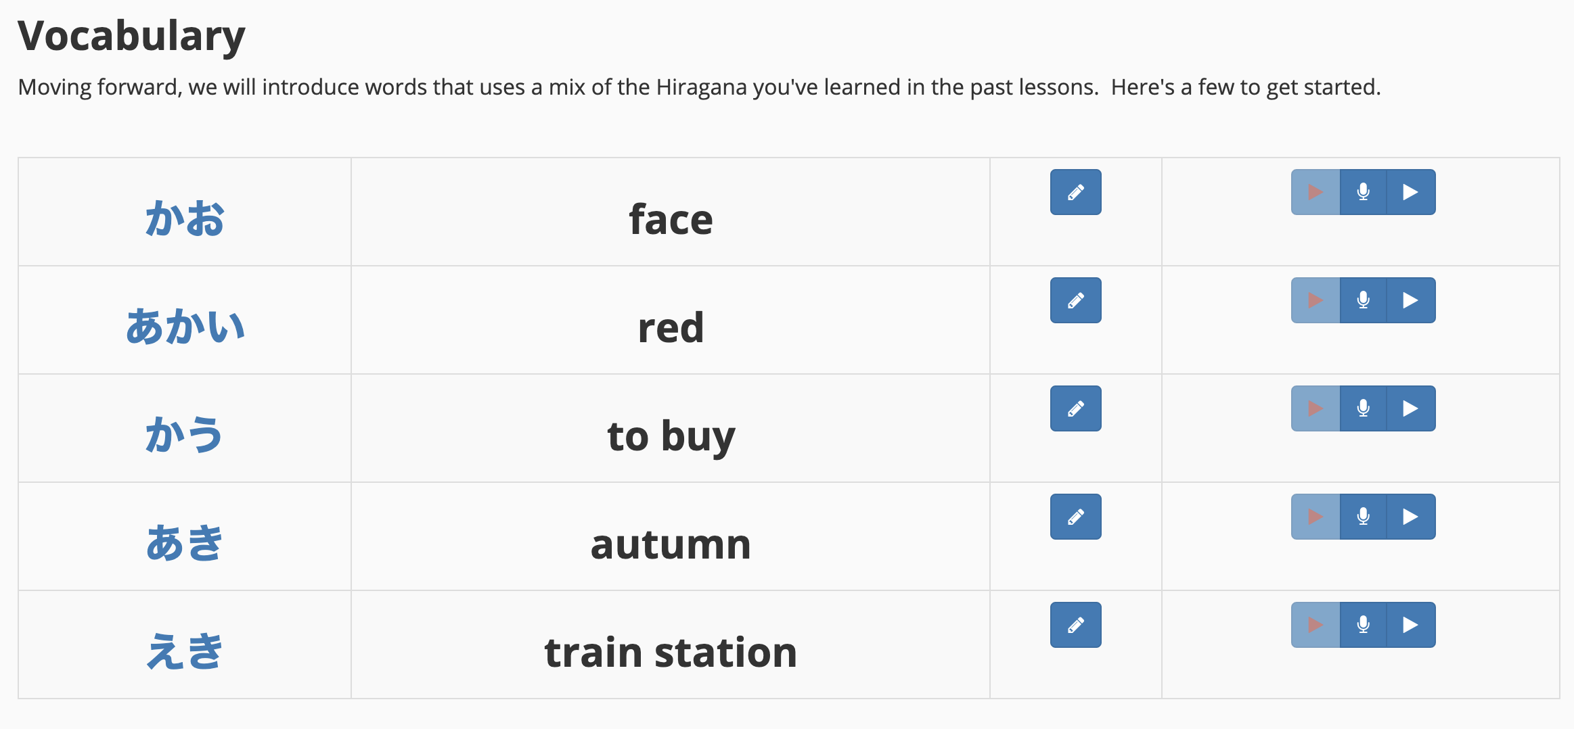Record your voice for 'train station'
The height and width of the screenshot is (729, 1574).
1363,625
